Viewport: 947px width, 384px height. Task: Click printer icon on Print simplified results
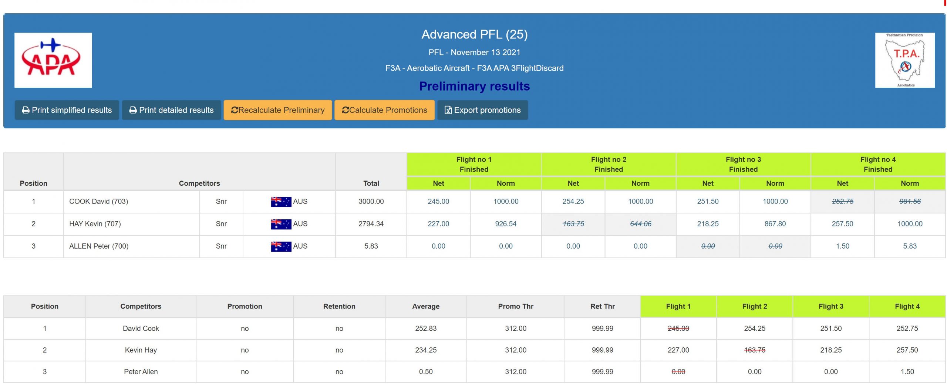pos(26,110)
